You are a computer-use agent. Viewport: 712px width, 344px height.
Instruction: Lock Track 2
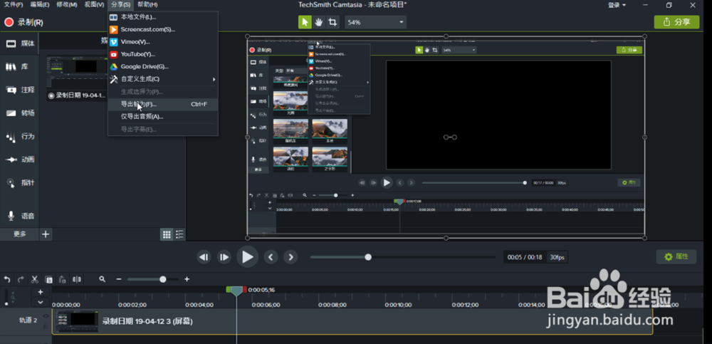click(46, 326)
